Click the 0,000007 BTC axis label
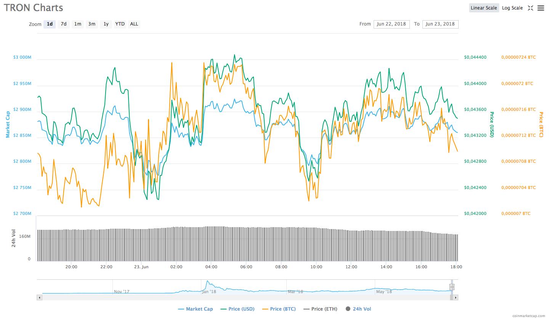The image size is (549, 319). (x=515, y=214)
